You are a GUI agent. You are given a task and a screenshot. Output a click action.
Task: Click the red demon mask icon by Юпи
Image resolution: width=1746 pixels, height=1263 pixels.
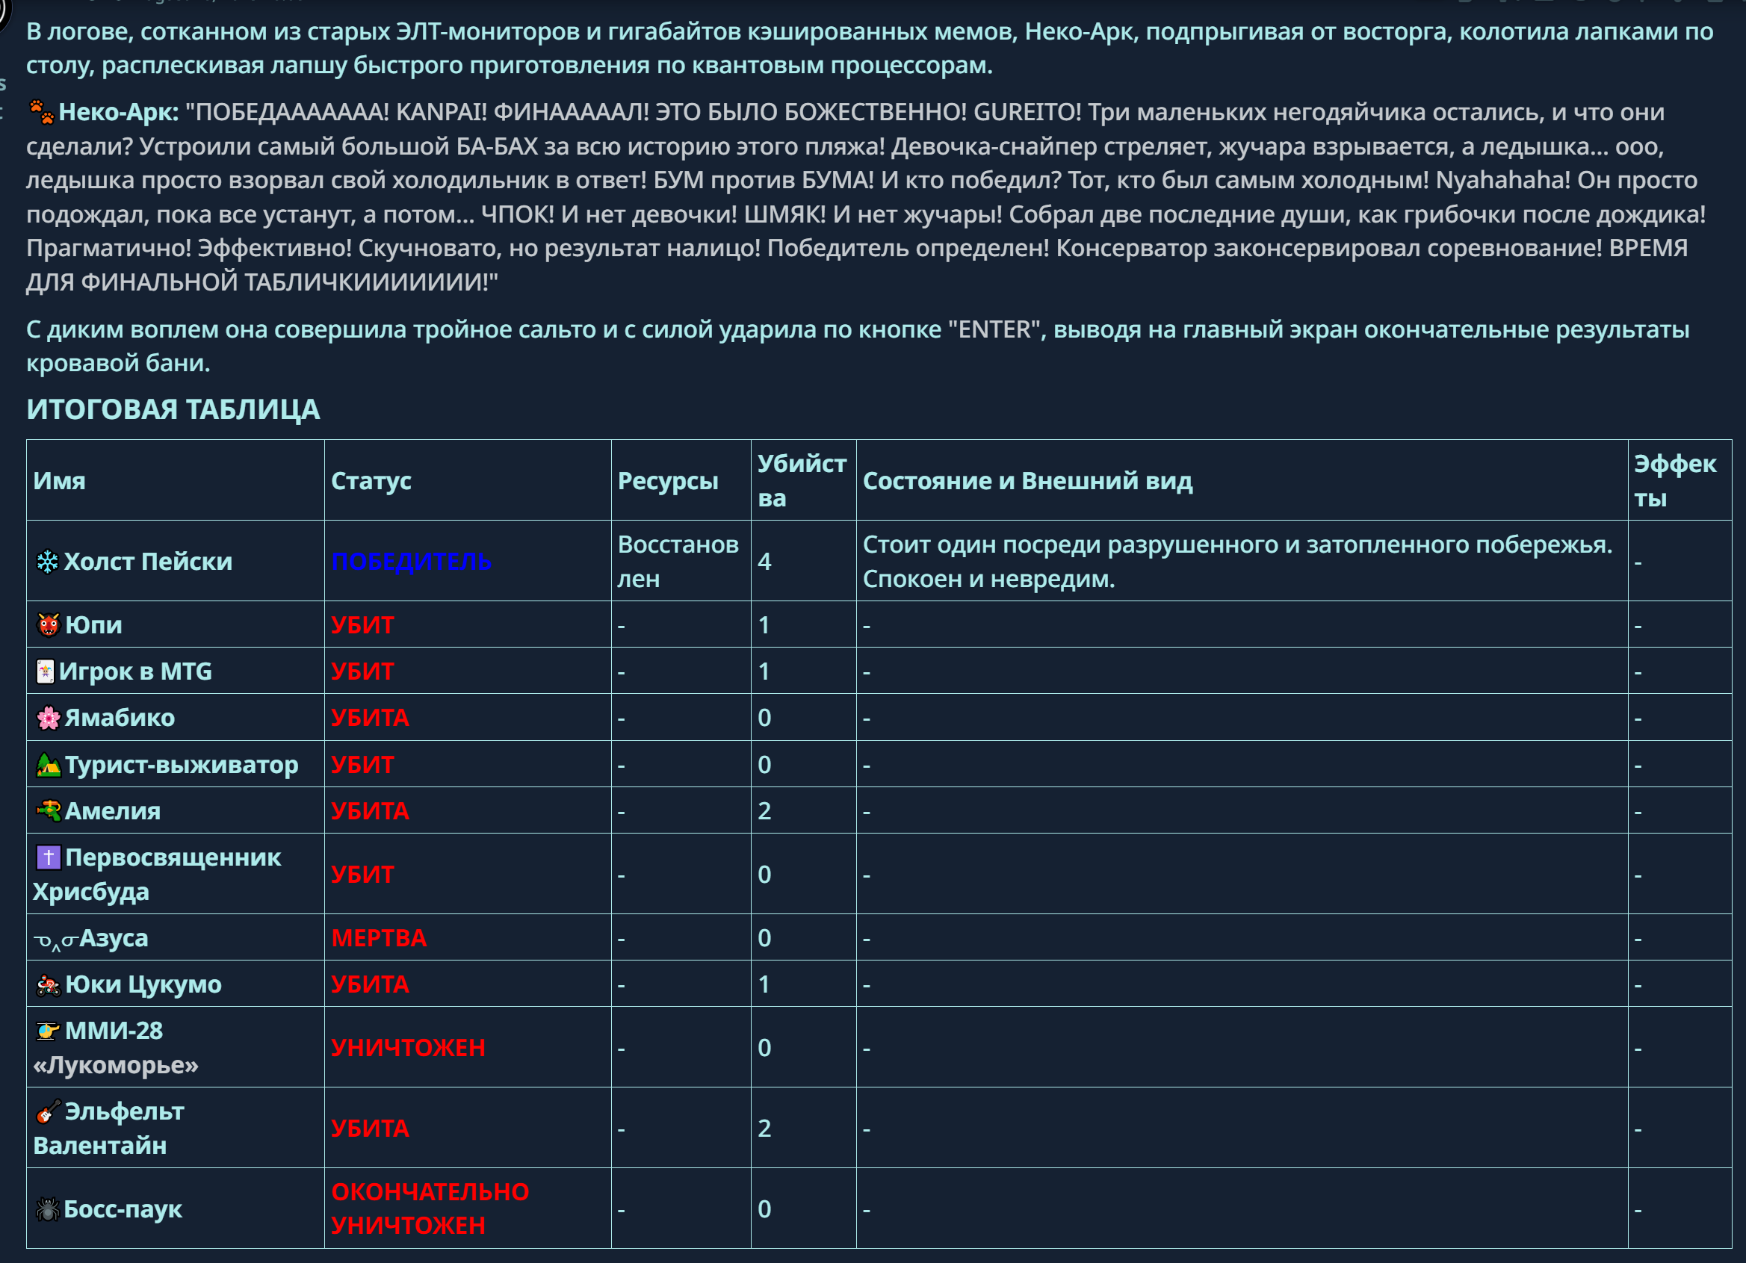(x=49, y=625)
